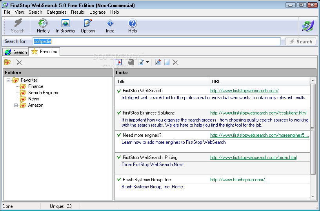Viewport: 320px width, 211px height.
Task: Open the Help menu in menu bar
Action: click(x=115, y=12)
